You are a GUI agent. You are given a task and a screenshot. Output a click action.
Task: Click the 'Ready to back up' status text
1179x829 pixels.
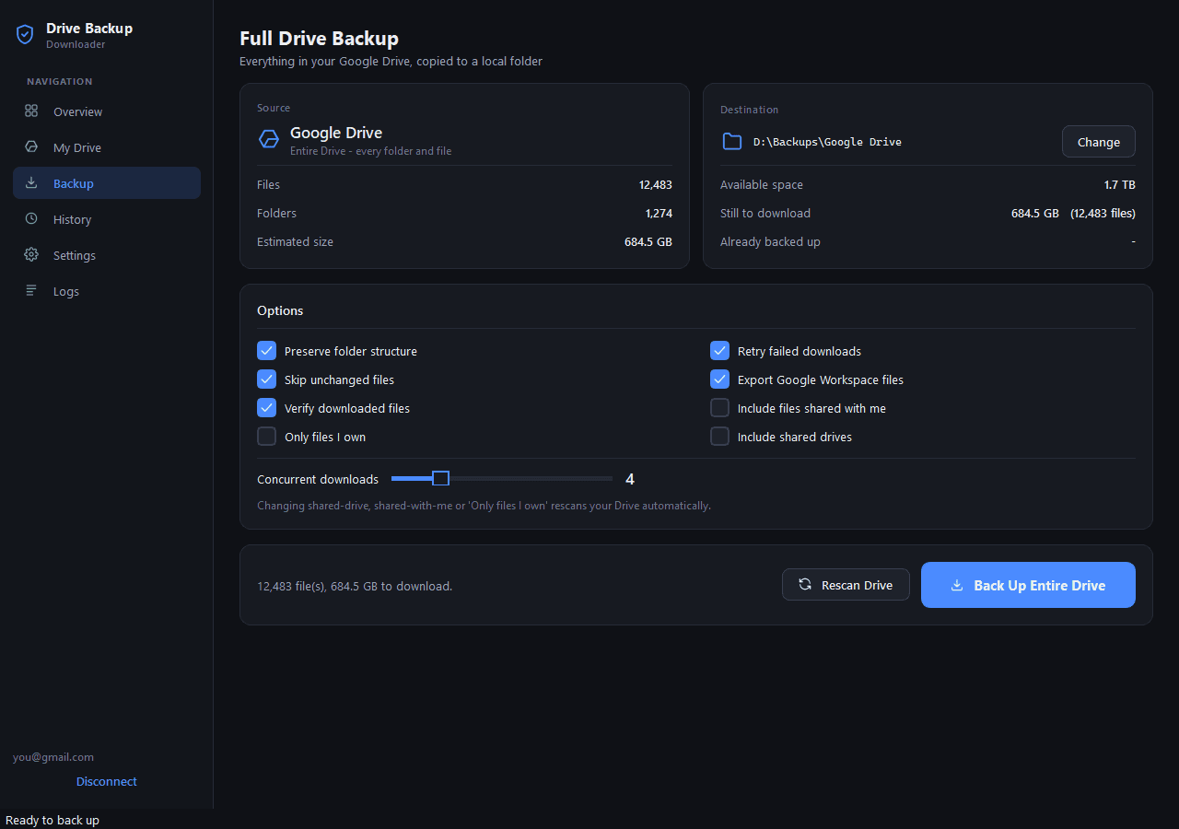[x=53, y=820]
